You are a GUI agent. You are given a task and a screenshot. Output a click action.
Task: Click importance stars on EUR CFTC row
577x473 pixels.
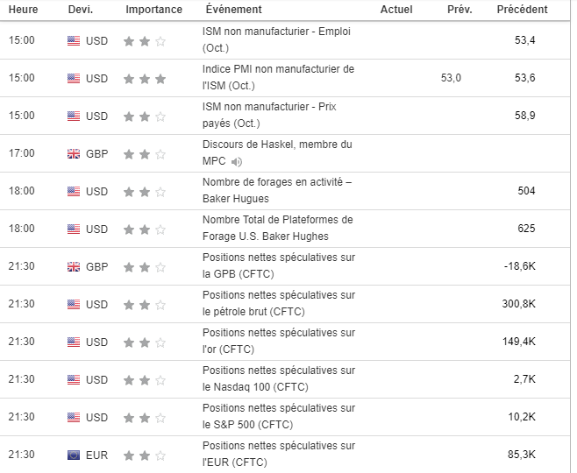pyautogui.click(x=144, y=455)
